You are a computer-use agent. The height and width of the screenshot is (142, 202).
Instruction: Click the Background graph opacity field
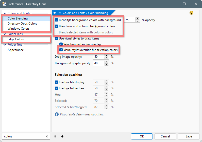click(x=99, y=63)
